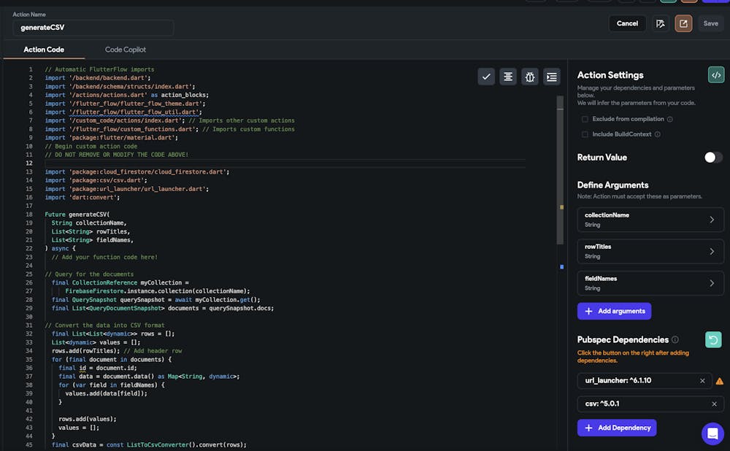The width and height of the screenshot is (730, 451).
Task: Toggle the Return Value switch
Action: tap(713, 157)
